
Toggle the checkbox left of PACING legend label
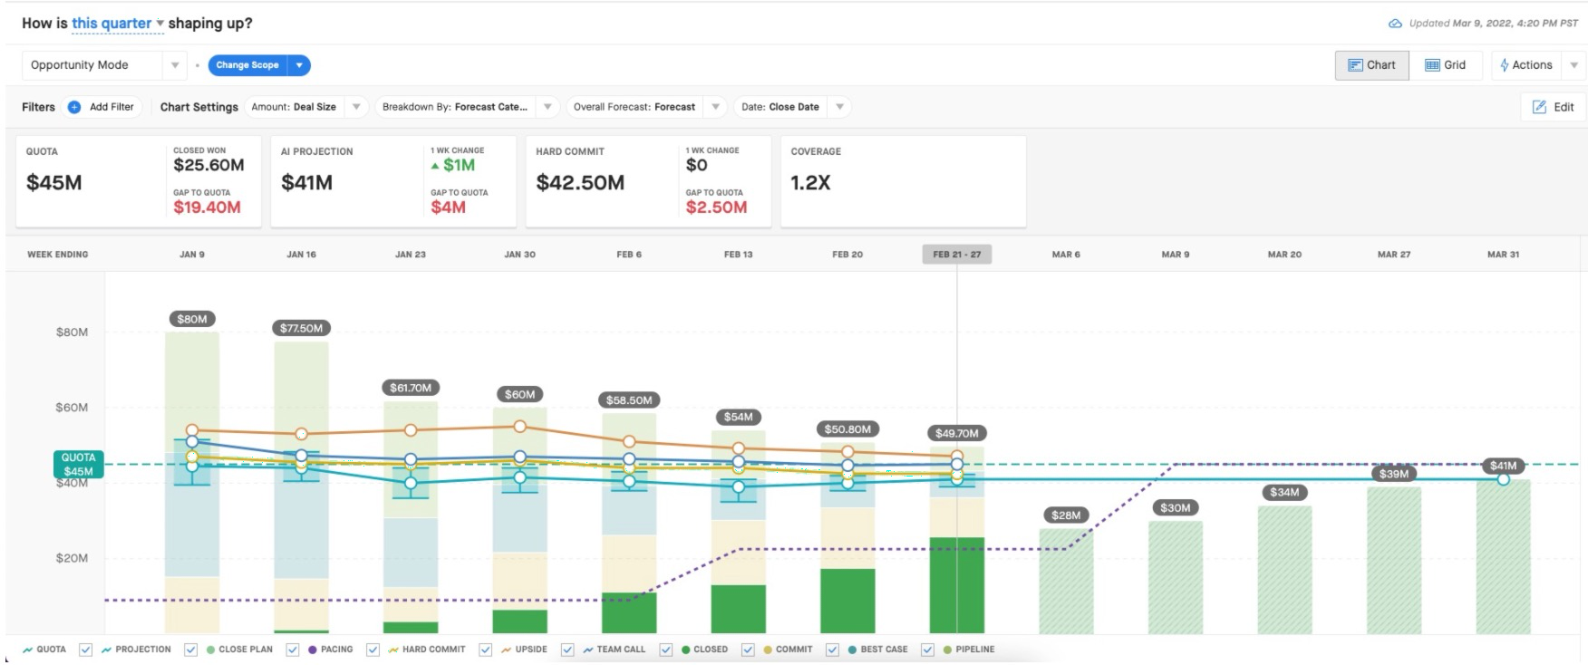tap(293, 650)
